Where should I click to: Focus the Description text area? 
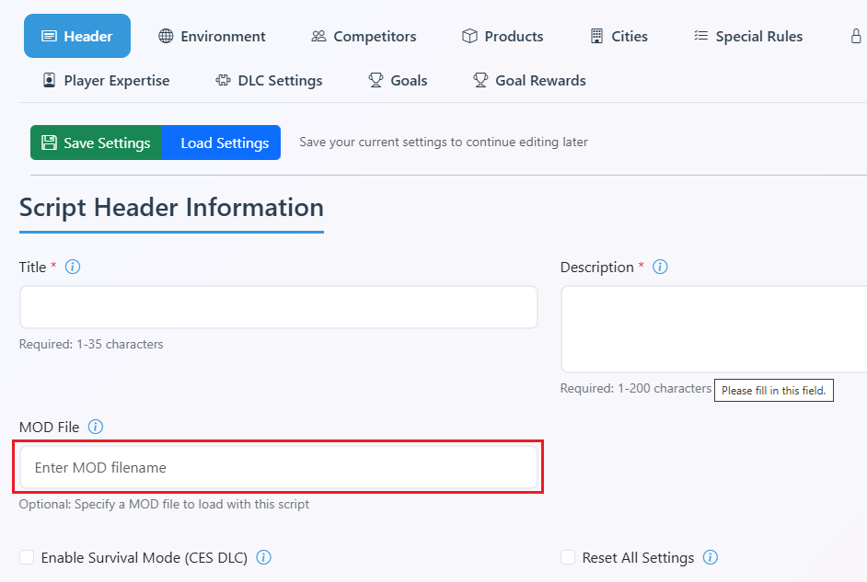(x=714, y=329)
